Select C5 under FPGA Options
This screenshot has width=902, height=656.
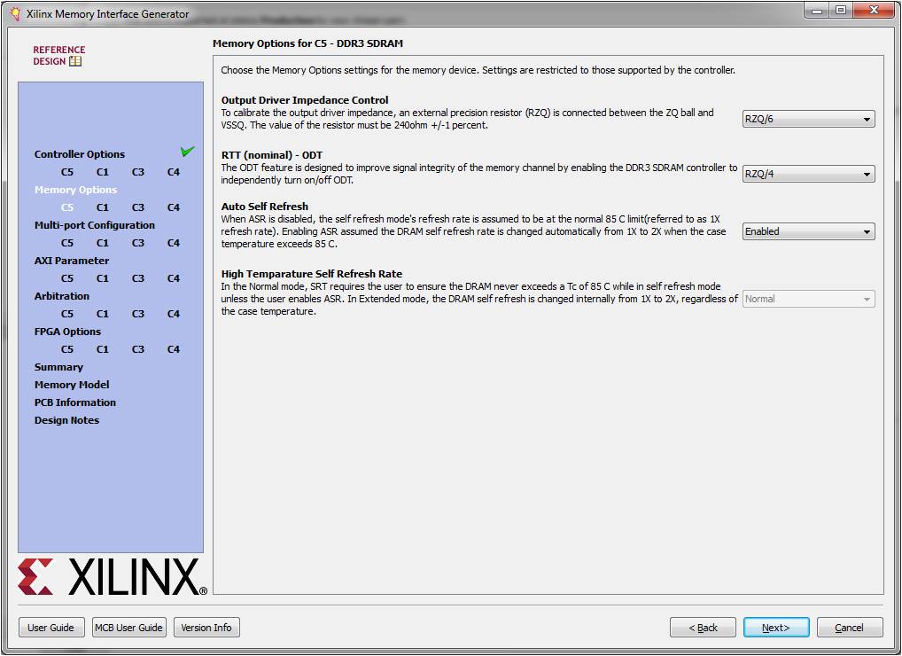(x=67, y=349)
